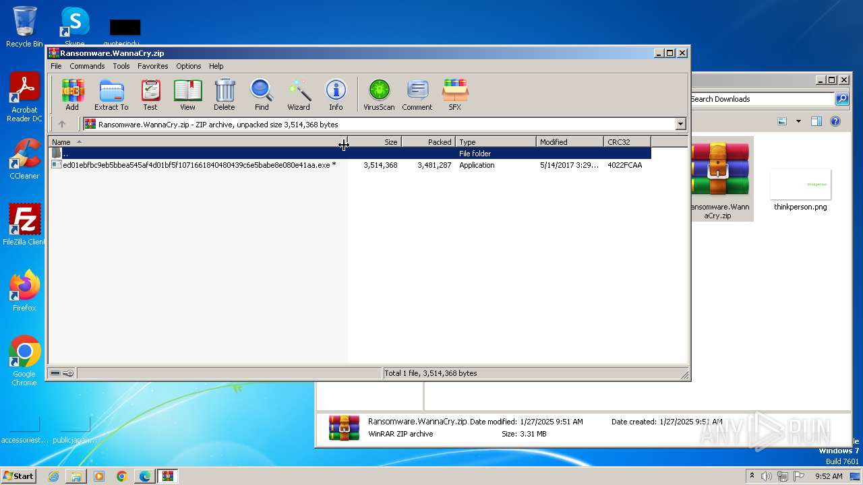Click the 4022FCAA CRC32 value
The image size is (863, 485).
point(624,165)
